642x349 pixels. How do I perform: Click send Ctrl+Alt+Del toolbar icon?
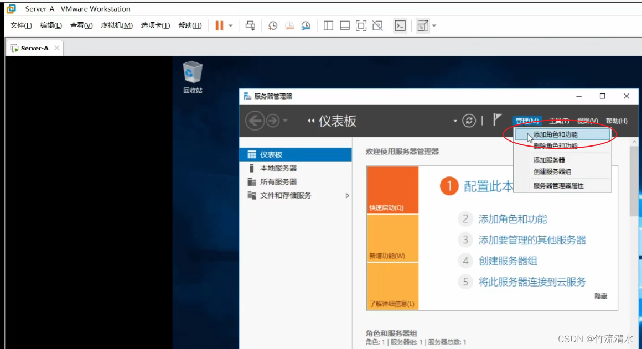pos(250,26)
